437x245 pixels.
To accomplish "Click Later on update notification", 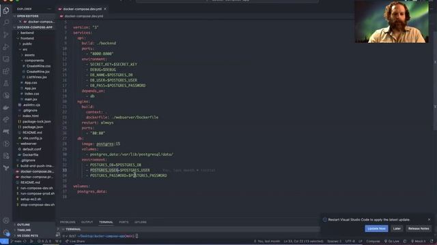I will point(397,229).
